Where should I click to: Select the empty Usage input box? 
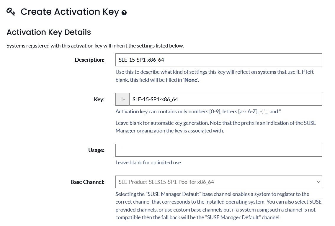click(219, 150)
